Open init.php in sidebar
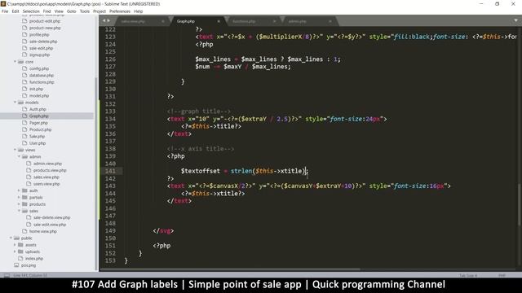The height and width of the screenshot is (293, 522). click(36, 89)
